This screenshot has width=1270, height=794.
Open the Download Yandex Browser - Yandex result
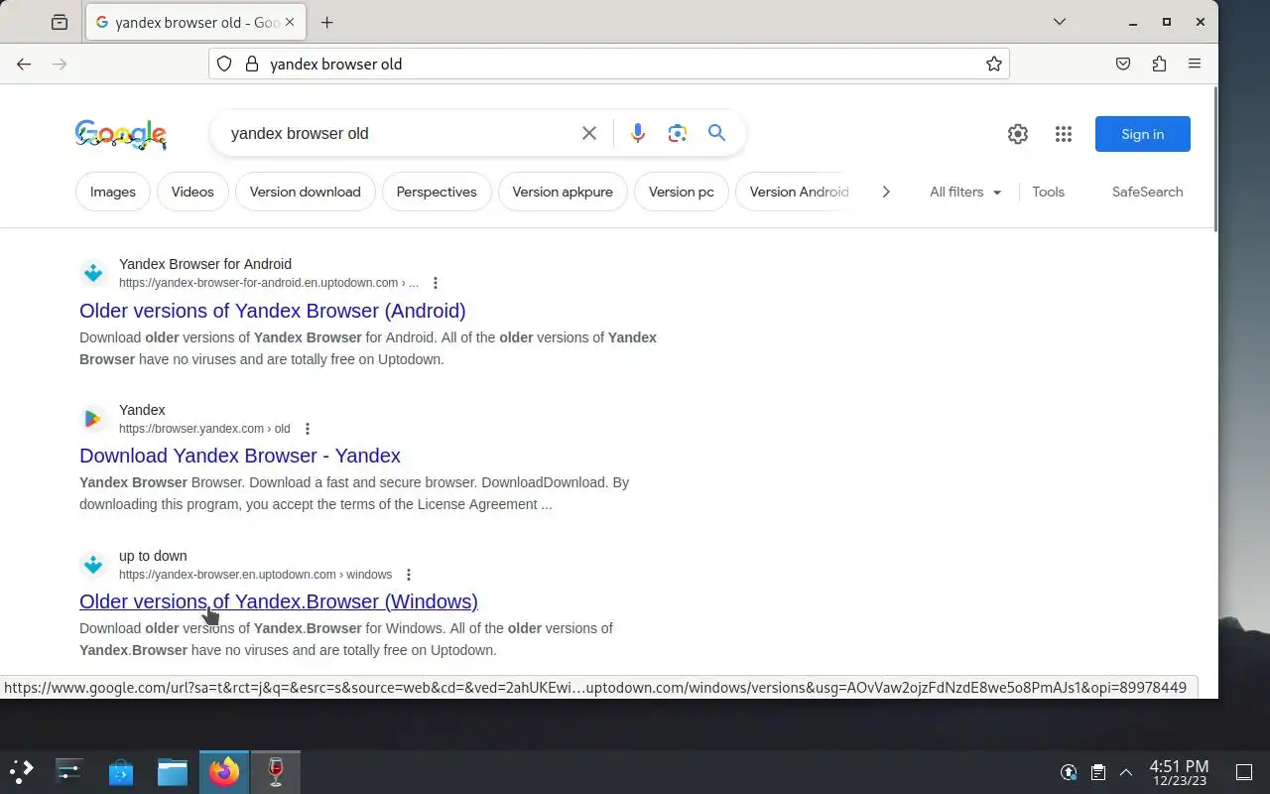tap(240, 456)
